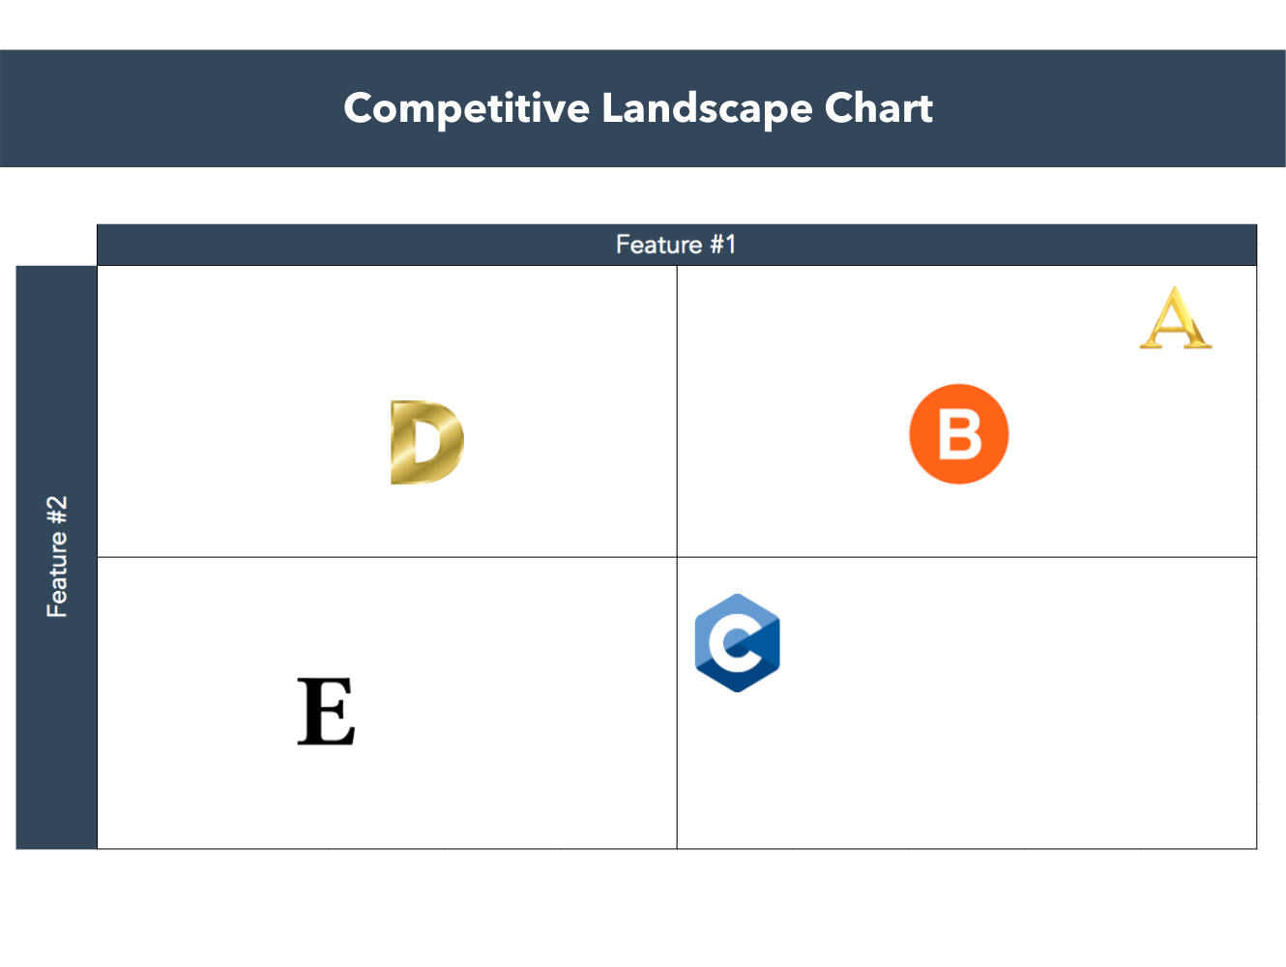Select the vertical divider between lower quadrants
Viewport: 1286px width, 967px height.
[677, 735]
